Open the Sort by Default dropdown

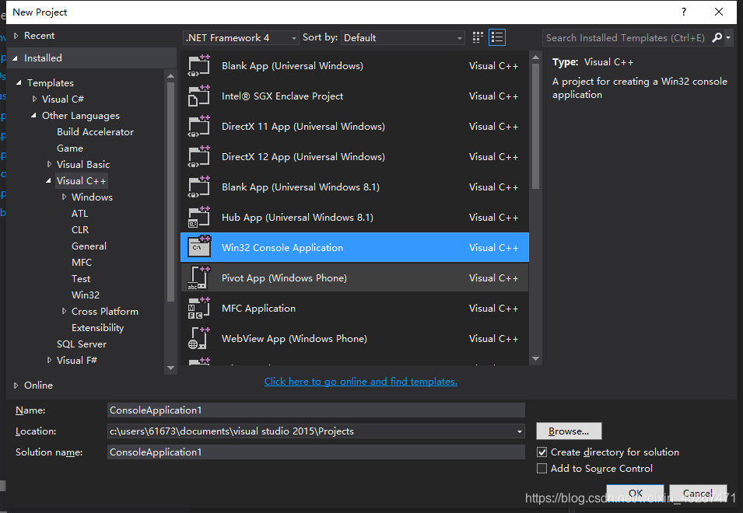pyautogui.click(x=403, y=37)
